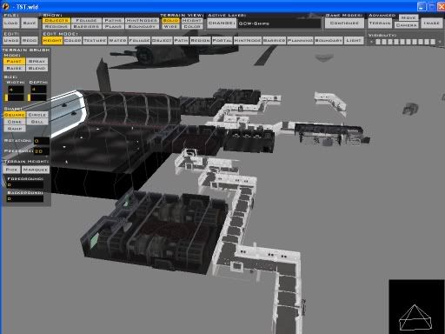Select Raise brush mode
The width and height of the screenshot is (445, 334).
14,68
